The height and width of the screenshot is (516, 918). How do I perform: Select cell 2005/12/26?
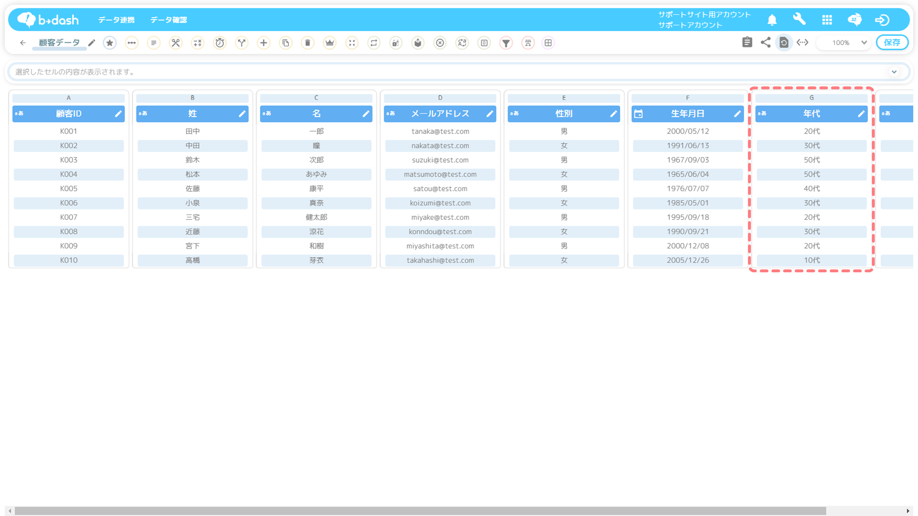coord(688,260)
